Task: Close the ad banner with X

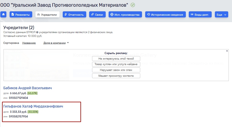Action: (227, 51)
